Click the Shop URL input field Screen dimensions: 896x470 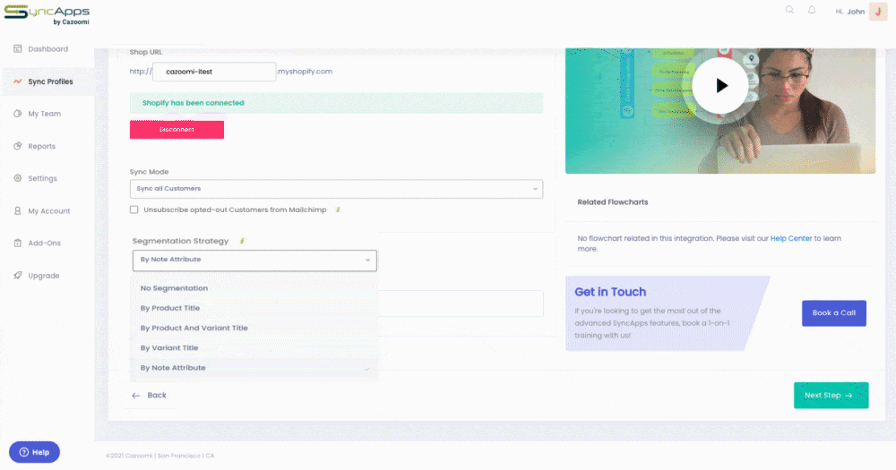214,72
